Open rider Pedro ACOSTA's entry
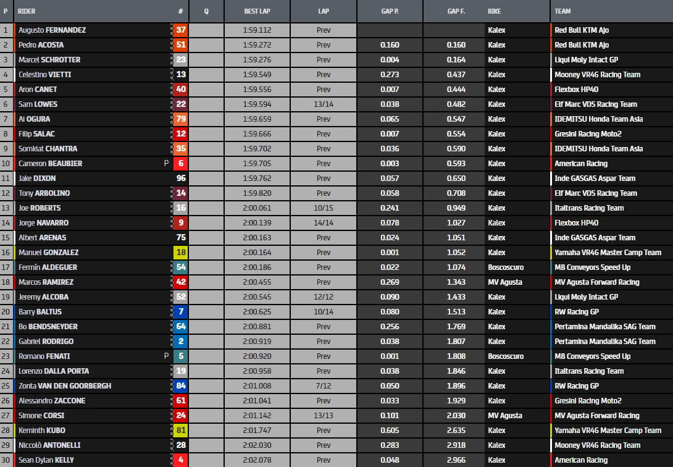 (41, 45)
